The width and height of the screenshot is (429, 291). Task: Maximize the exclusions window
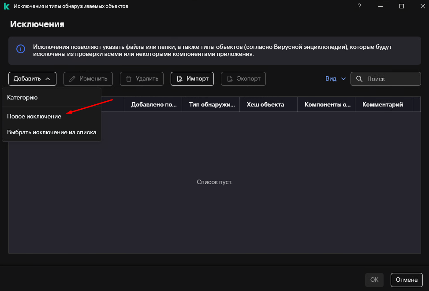pyautogui.click(x=402, y=6)
